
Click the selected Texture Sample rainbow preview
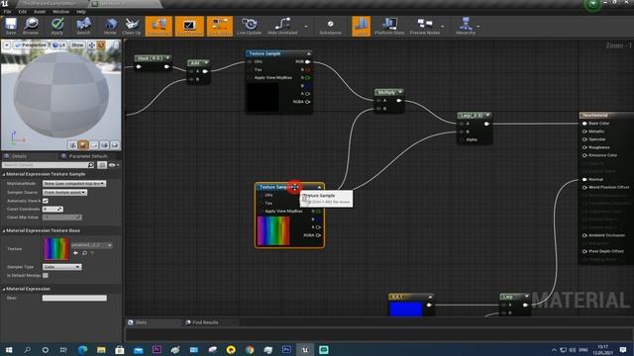273,230
